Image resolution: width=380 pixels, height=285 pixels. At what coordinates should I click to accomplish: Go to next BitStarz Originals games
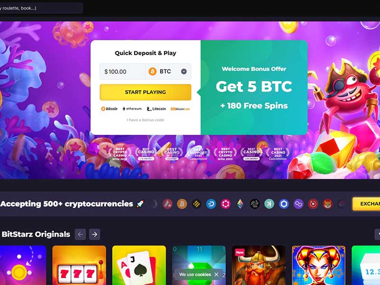95,234
